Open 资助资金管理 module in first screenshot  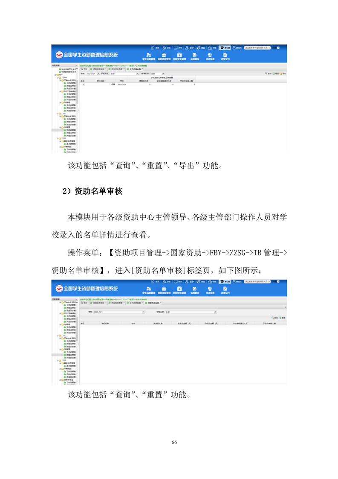[179, 56]
